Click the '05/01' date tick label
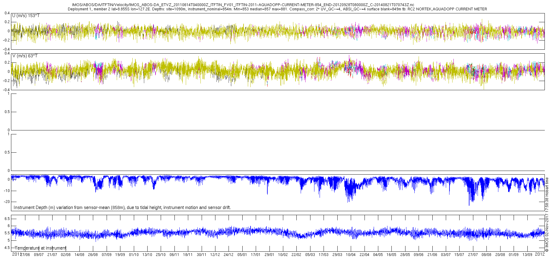This screenshot has width=550, height=259. pyautogui.click(x=242, y=255)
